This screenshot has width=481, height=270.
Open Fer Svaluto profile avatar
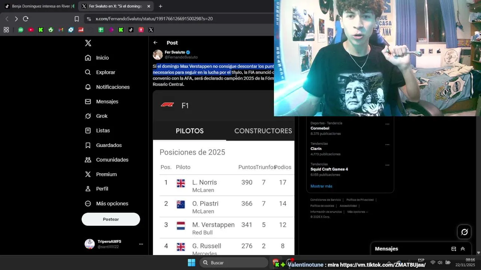(158, 55)
